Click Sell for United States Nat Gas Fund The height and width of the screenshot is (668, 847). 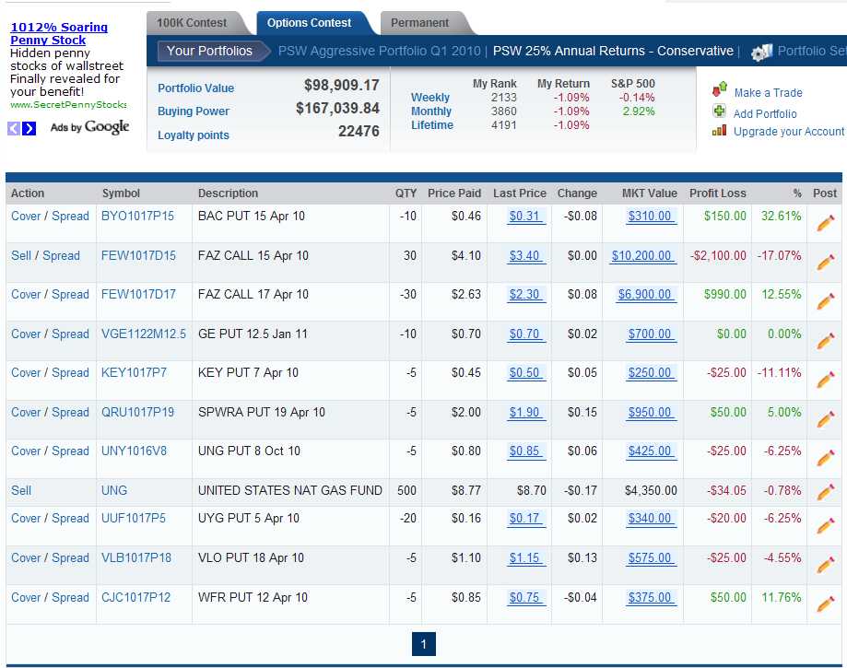tap(21, 490)
